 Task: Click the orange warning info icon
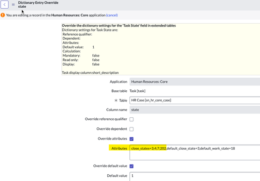(x=2, y=15)
